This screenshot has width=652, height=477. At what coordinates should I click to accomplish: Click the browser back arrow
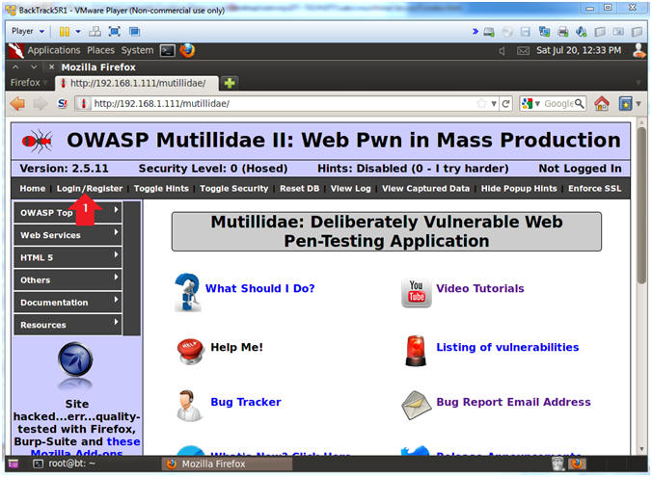tap(18, 103)
